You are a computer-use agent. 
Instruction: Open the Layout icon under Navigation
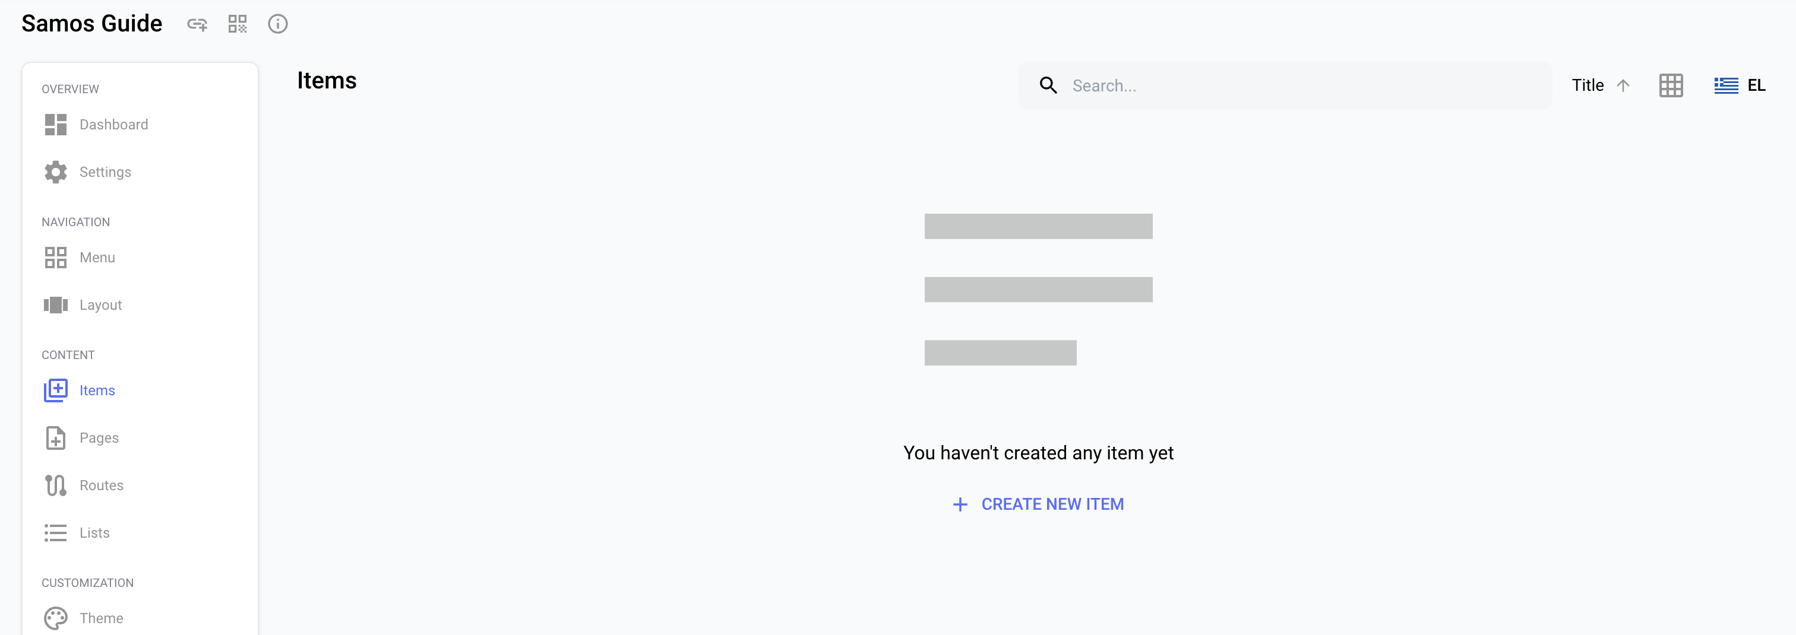click(x=56, y=304)
